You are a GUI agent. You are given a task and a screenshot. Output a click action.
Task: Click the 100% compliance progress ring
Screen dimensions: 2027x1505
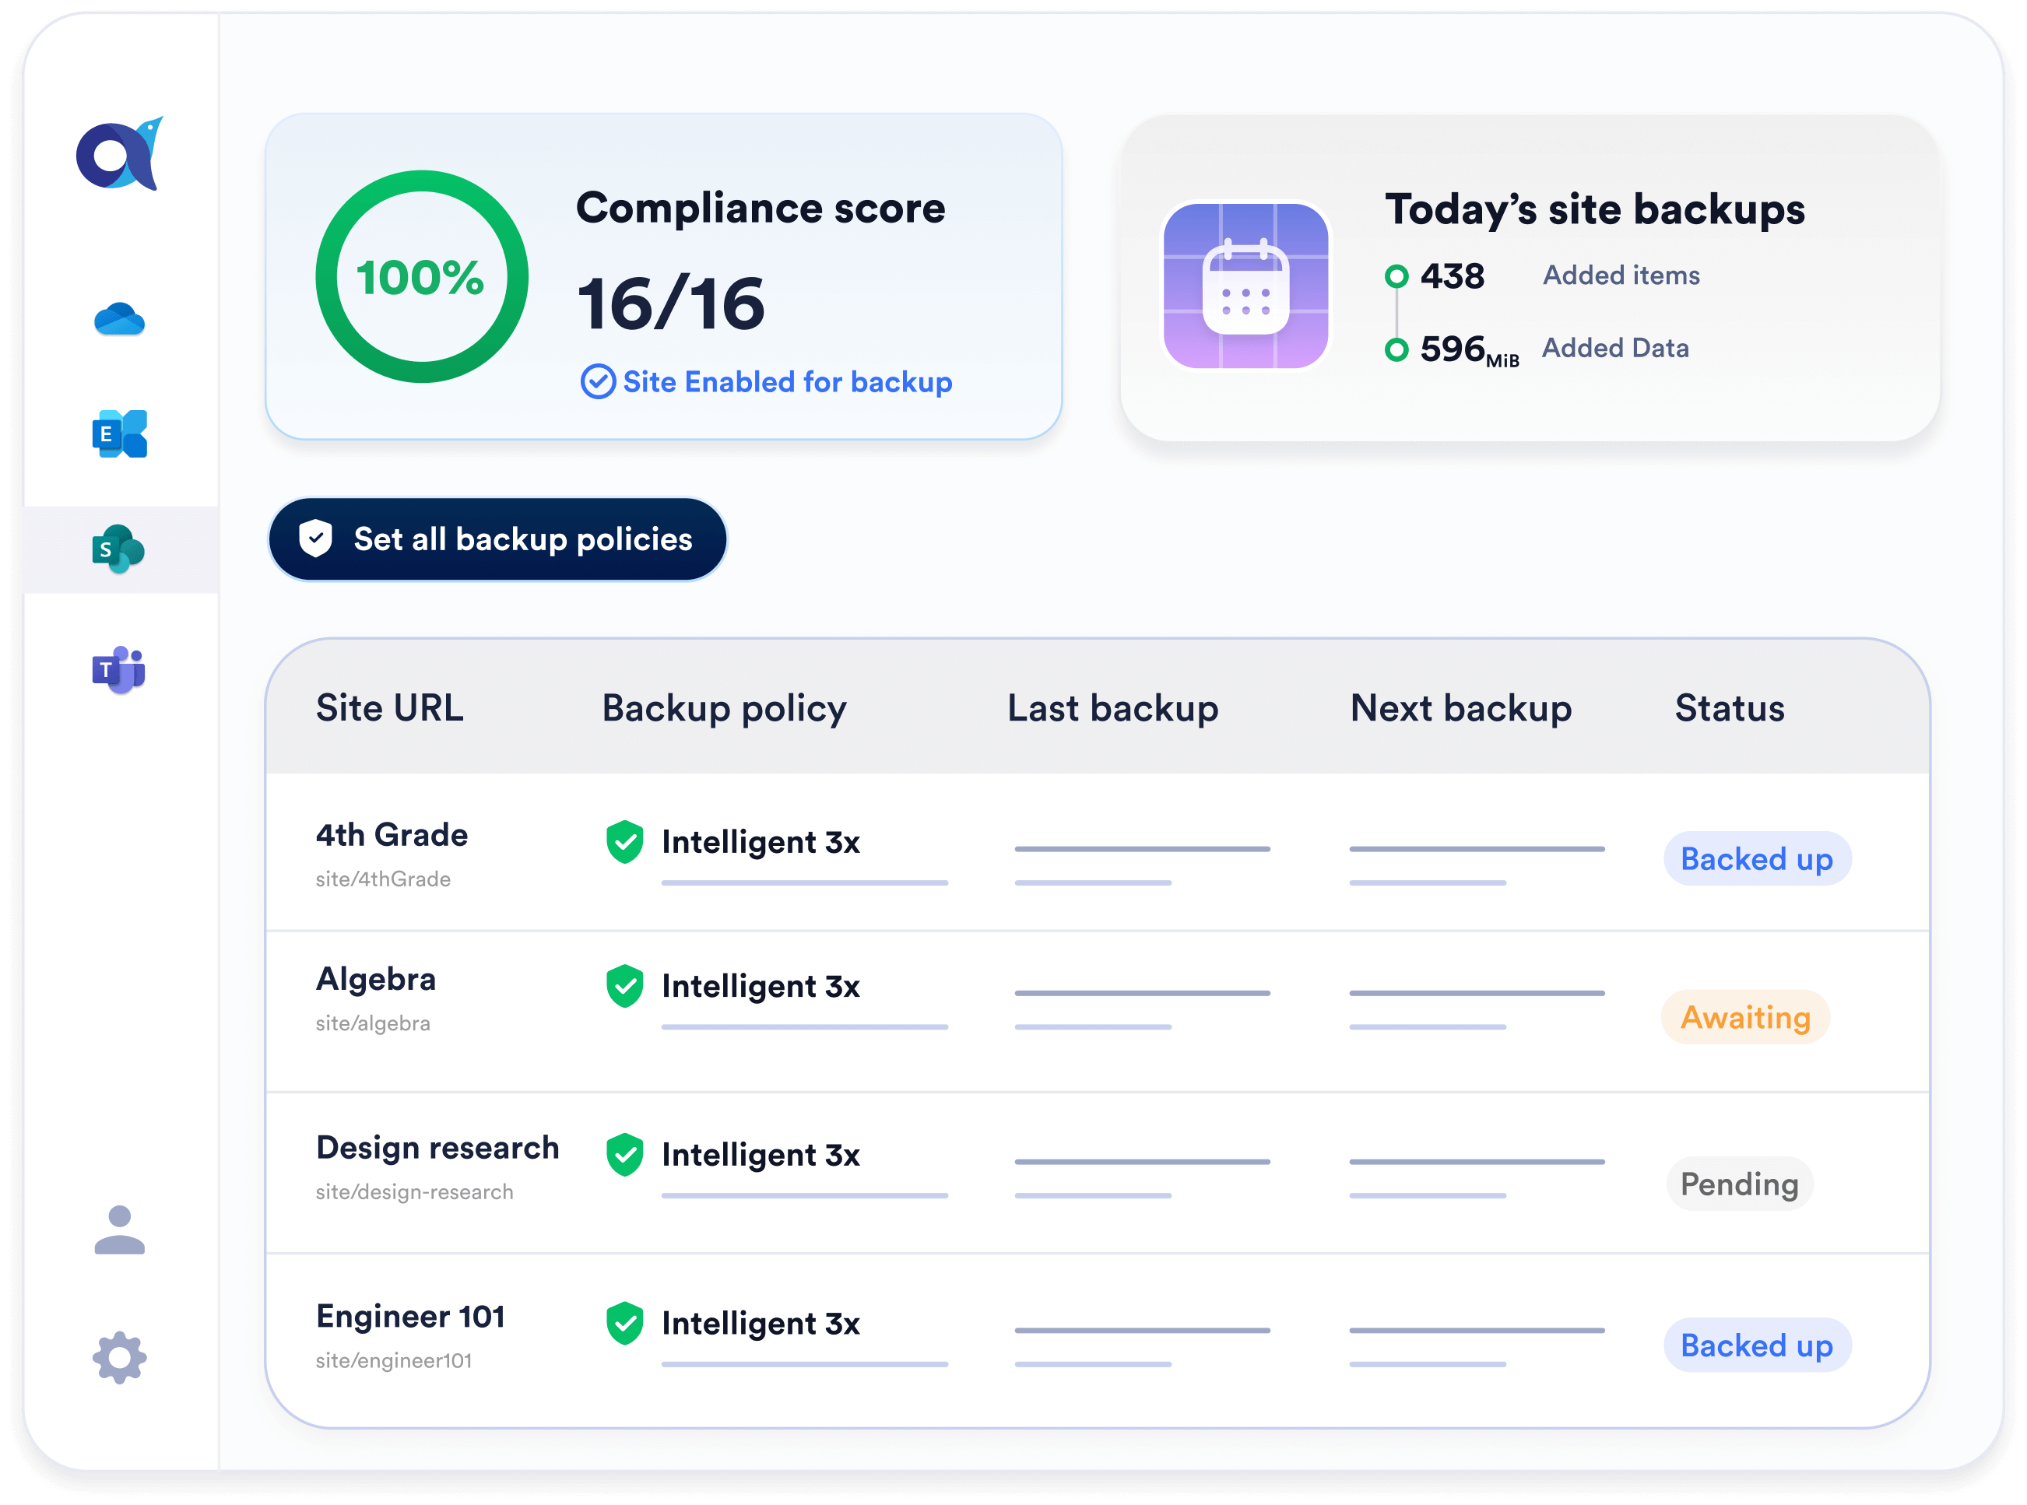click(x=421, y=277)
